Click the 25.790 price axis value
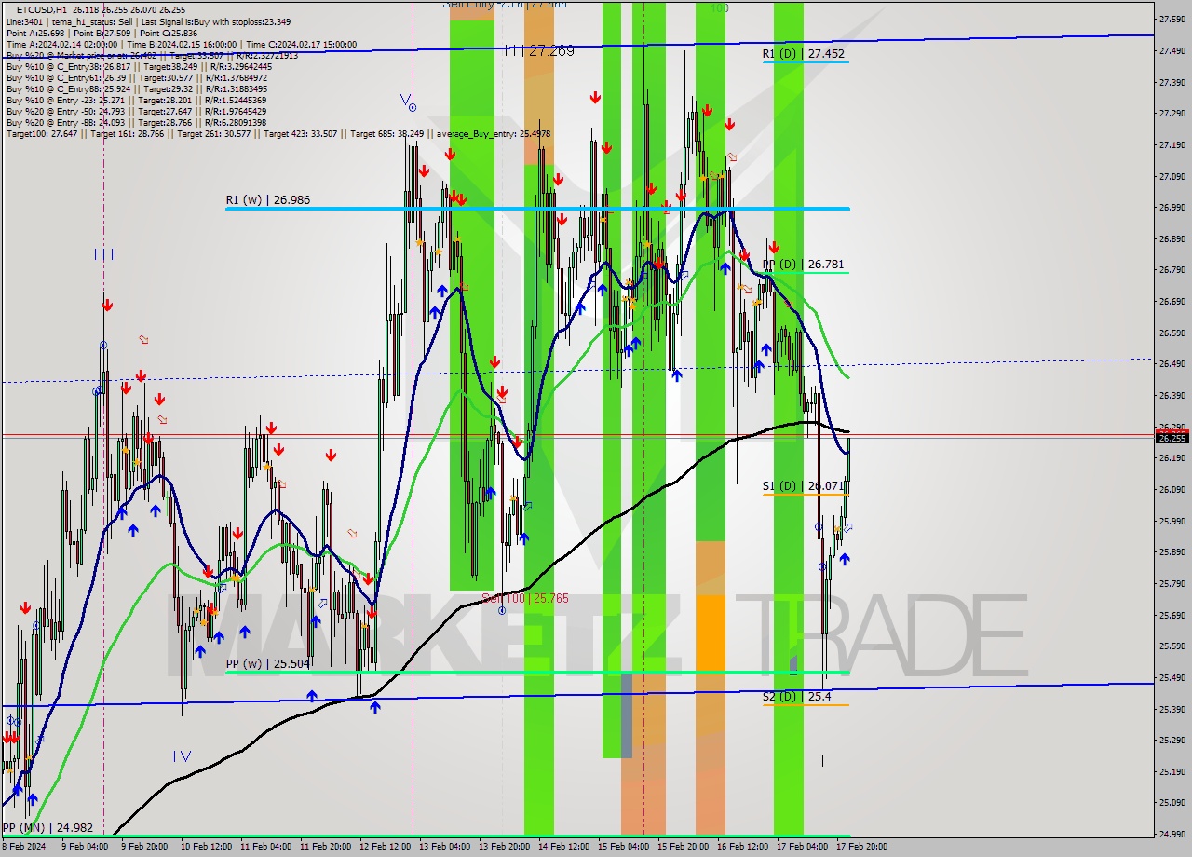The width and height of the screenshot is (1192, 857). 1172,583
